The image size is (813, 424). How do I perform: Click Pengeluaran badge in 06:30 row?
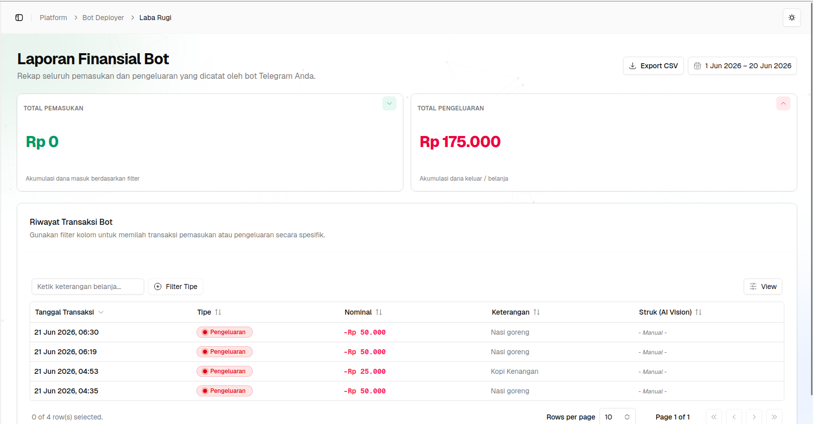coord(225,332)
